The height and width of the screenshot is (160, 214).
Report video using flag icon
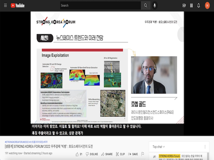pos(143,154)
